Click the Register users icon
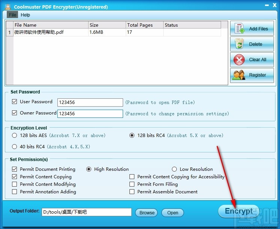280x229 pixels. coord(239,75)
